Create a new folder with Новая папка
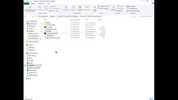The image size is (178, 100). tap(95, 9)
